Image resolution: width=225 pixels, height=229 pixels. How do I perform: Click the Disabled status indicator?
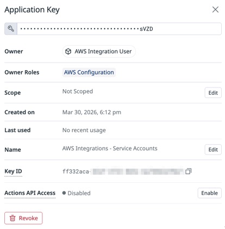coord(76,193)
